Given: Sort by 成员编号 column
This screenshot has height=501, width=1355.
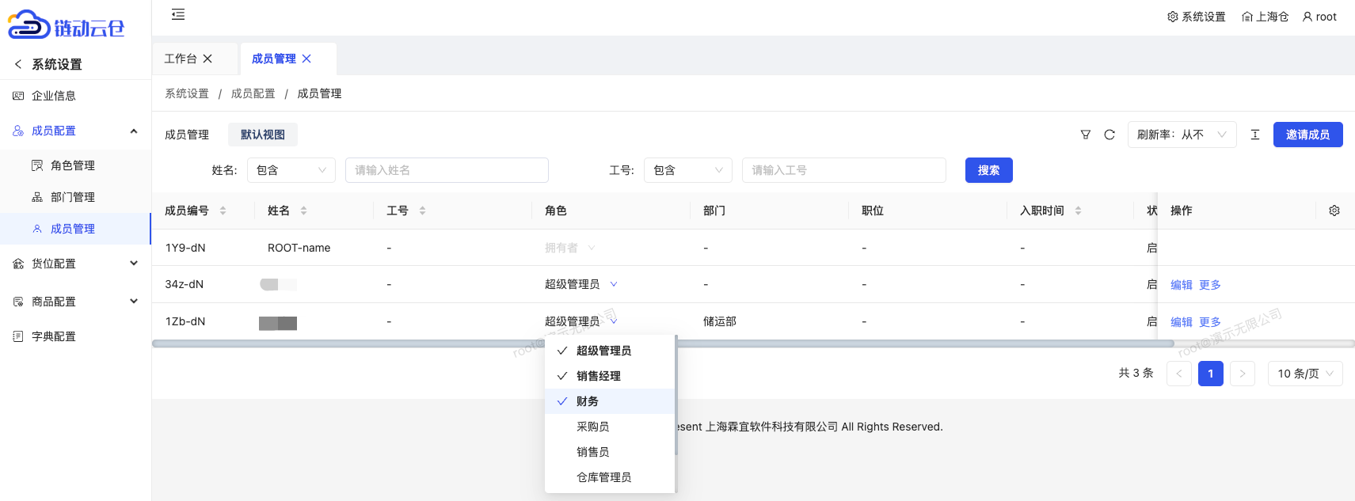Looking at the screenshot, I should [223, 211].
